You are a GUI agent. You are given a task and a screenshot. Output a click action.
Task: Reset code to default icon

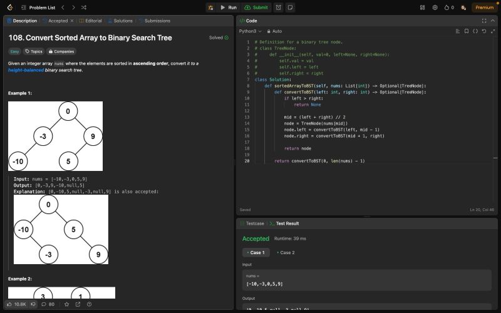click(x=484, y=31)
